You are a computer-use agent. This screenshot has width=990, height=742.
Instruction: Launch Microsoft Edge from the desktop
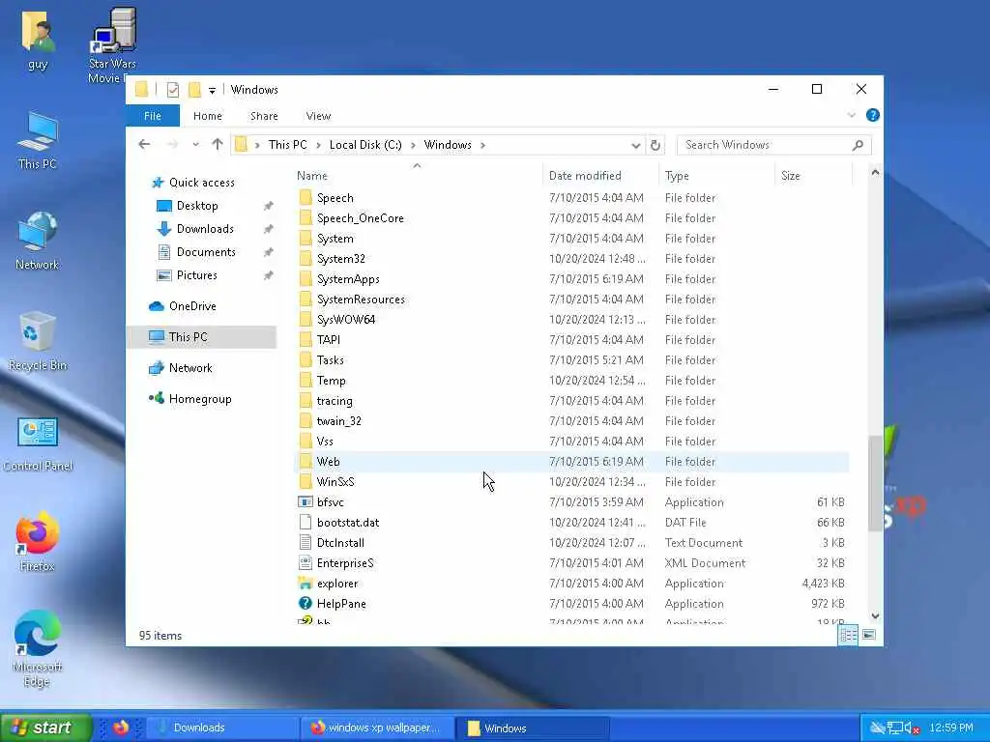37,648
